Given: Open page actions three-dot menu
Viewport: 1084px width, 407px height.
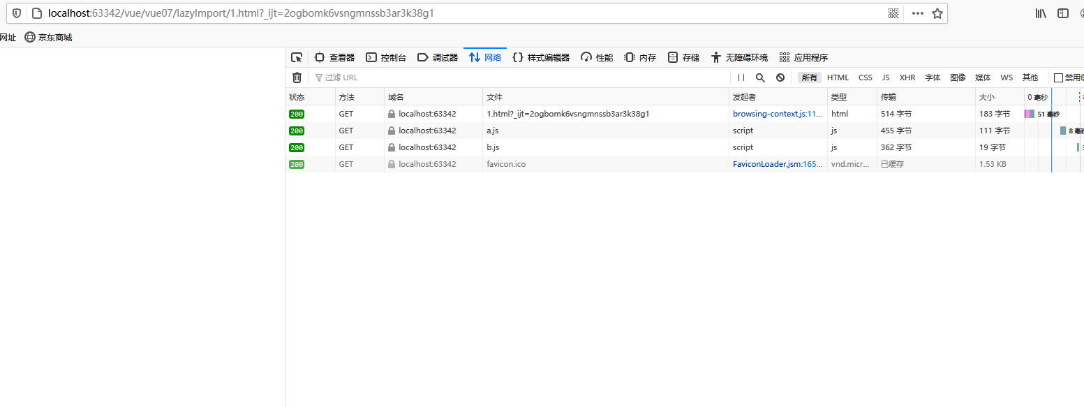Looking at the screenshot, I should click(918, 13).
